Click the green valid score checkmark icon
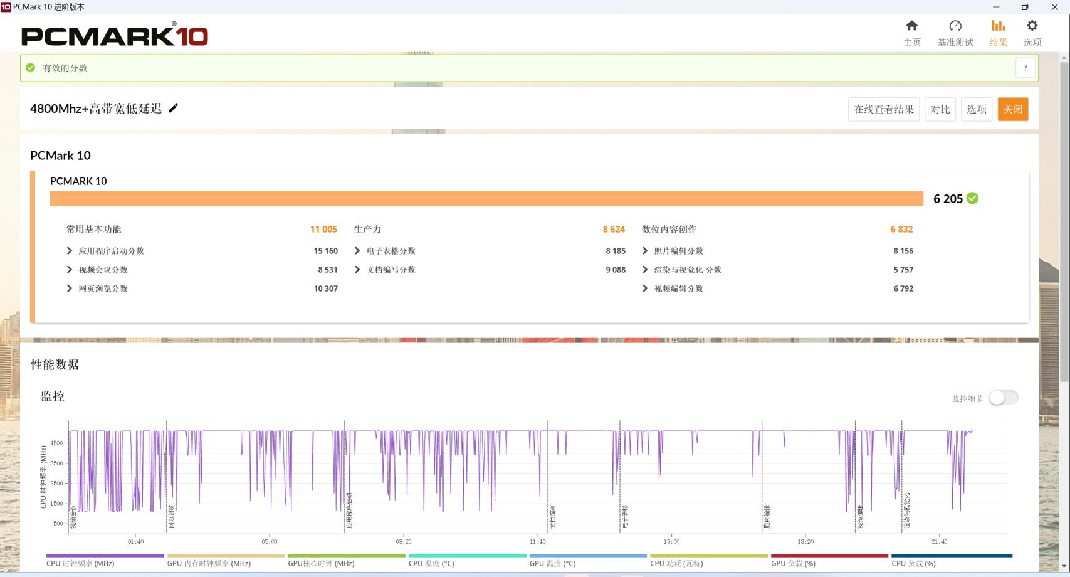 (x=30, y=68)
